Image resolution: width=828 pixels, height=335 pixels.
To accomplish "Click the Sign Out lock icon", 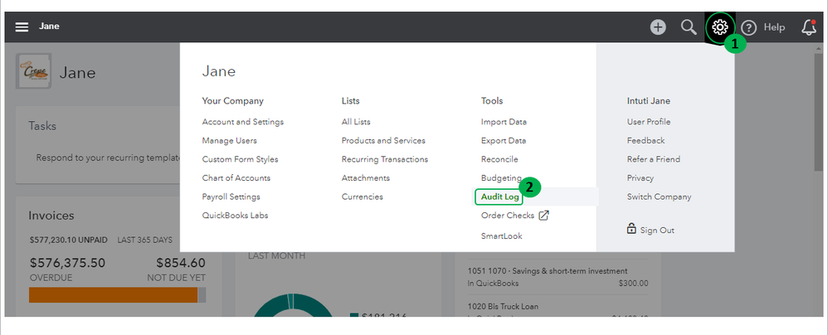I will click(631, 229).
